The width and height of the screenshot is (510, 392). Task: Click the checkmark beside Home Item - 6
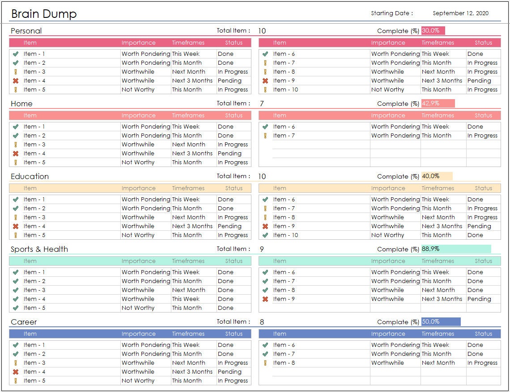click(x=266, y=126)
